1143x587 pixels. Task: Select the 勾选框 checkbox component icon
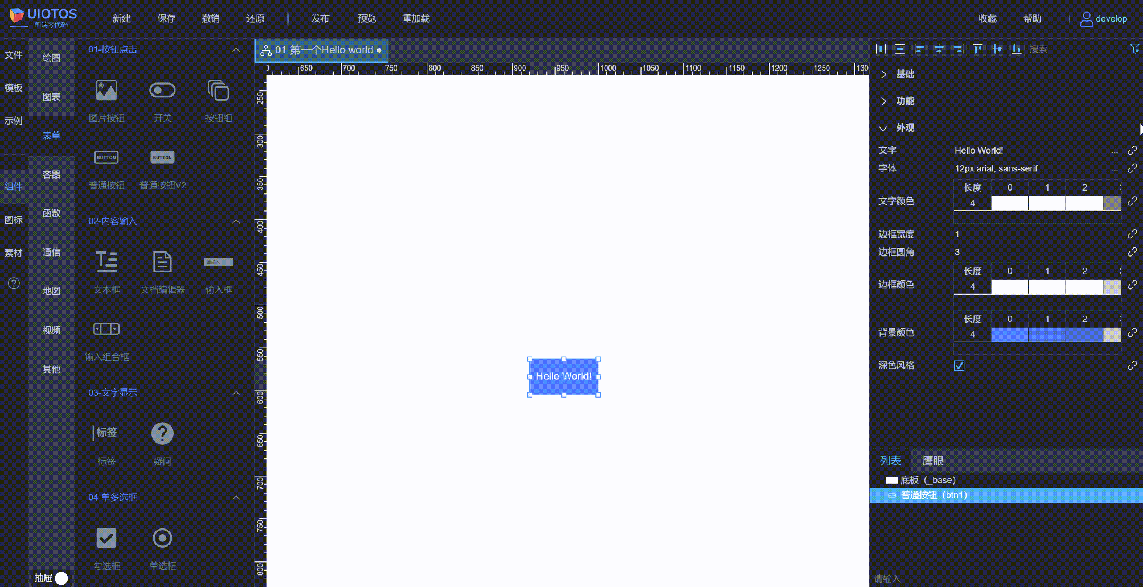coord(106,538)
